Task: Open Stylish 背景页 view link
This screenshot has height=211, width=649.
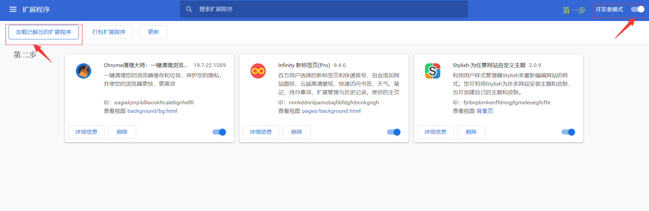Action: point(485,111)
